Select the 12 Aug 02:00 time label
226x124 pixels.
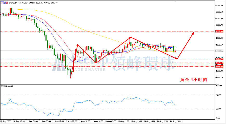pyautogui.click(x=72, y=121)
